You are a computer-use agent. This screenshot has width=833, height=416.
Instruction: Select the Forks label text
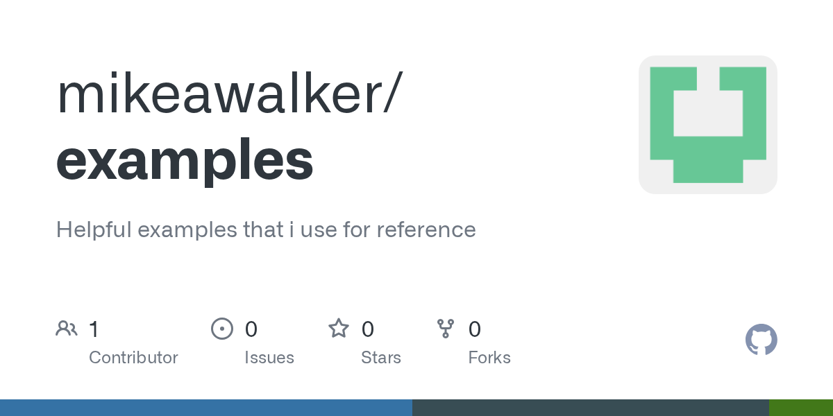click(x=489, y=358)
